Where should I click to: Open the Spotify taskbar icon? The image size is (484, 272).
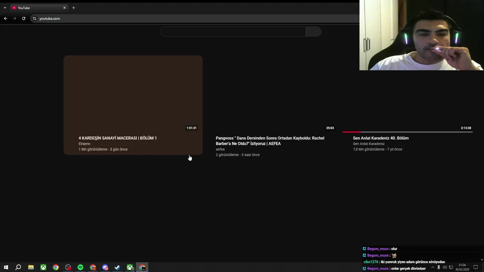click(81, 267)
